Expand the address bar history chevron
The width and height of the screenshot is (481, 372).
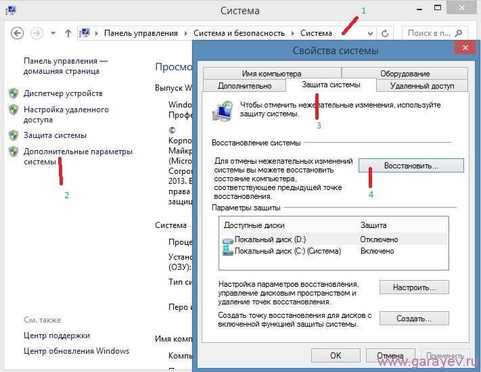pos(370,33)
